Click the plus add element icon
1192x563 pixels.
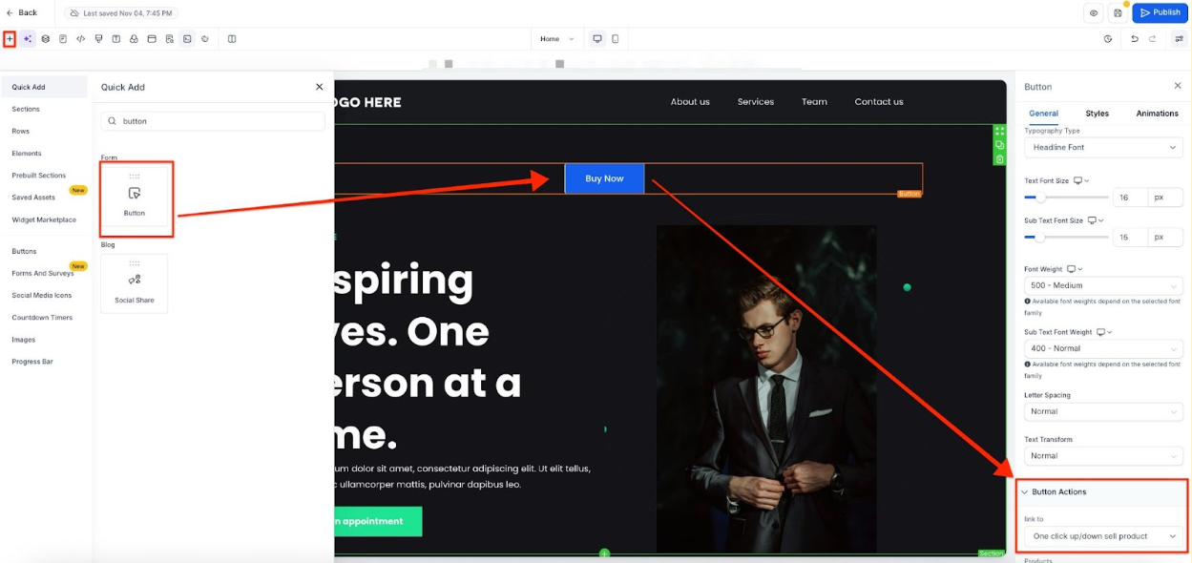[x=10, y=39]
